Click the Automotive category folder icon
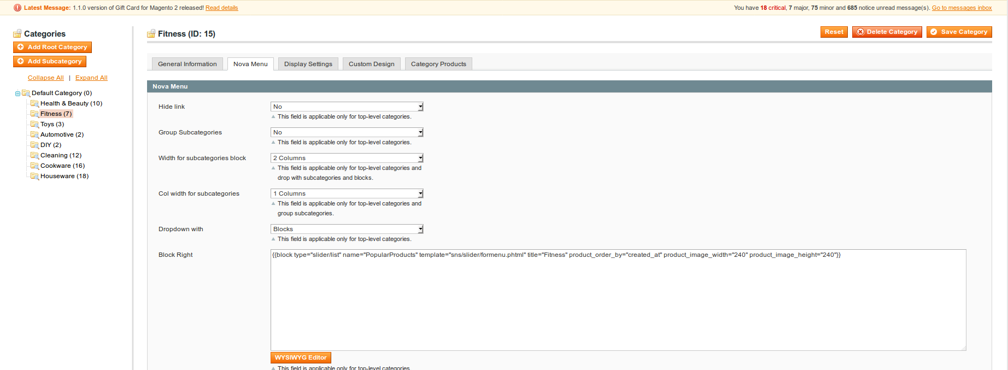The height and width of the screenshot is (370, 1008). pyautogui.click(x=34, y=134)
